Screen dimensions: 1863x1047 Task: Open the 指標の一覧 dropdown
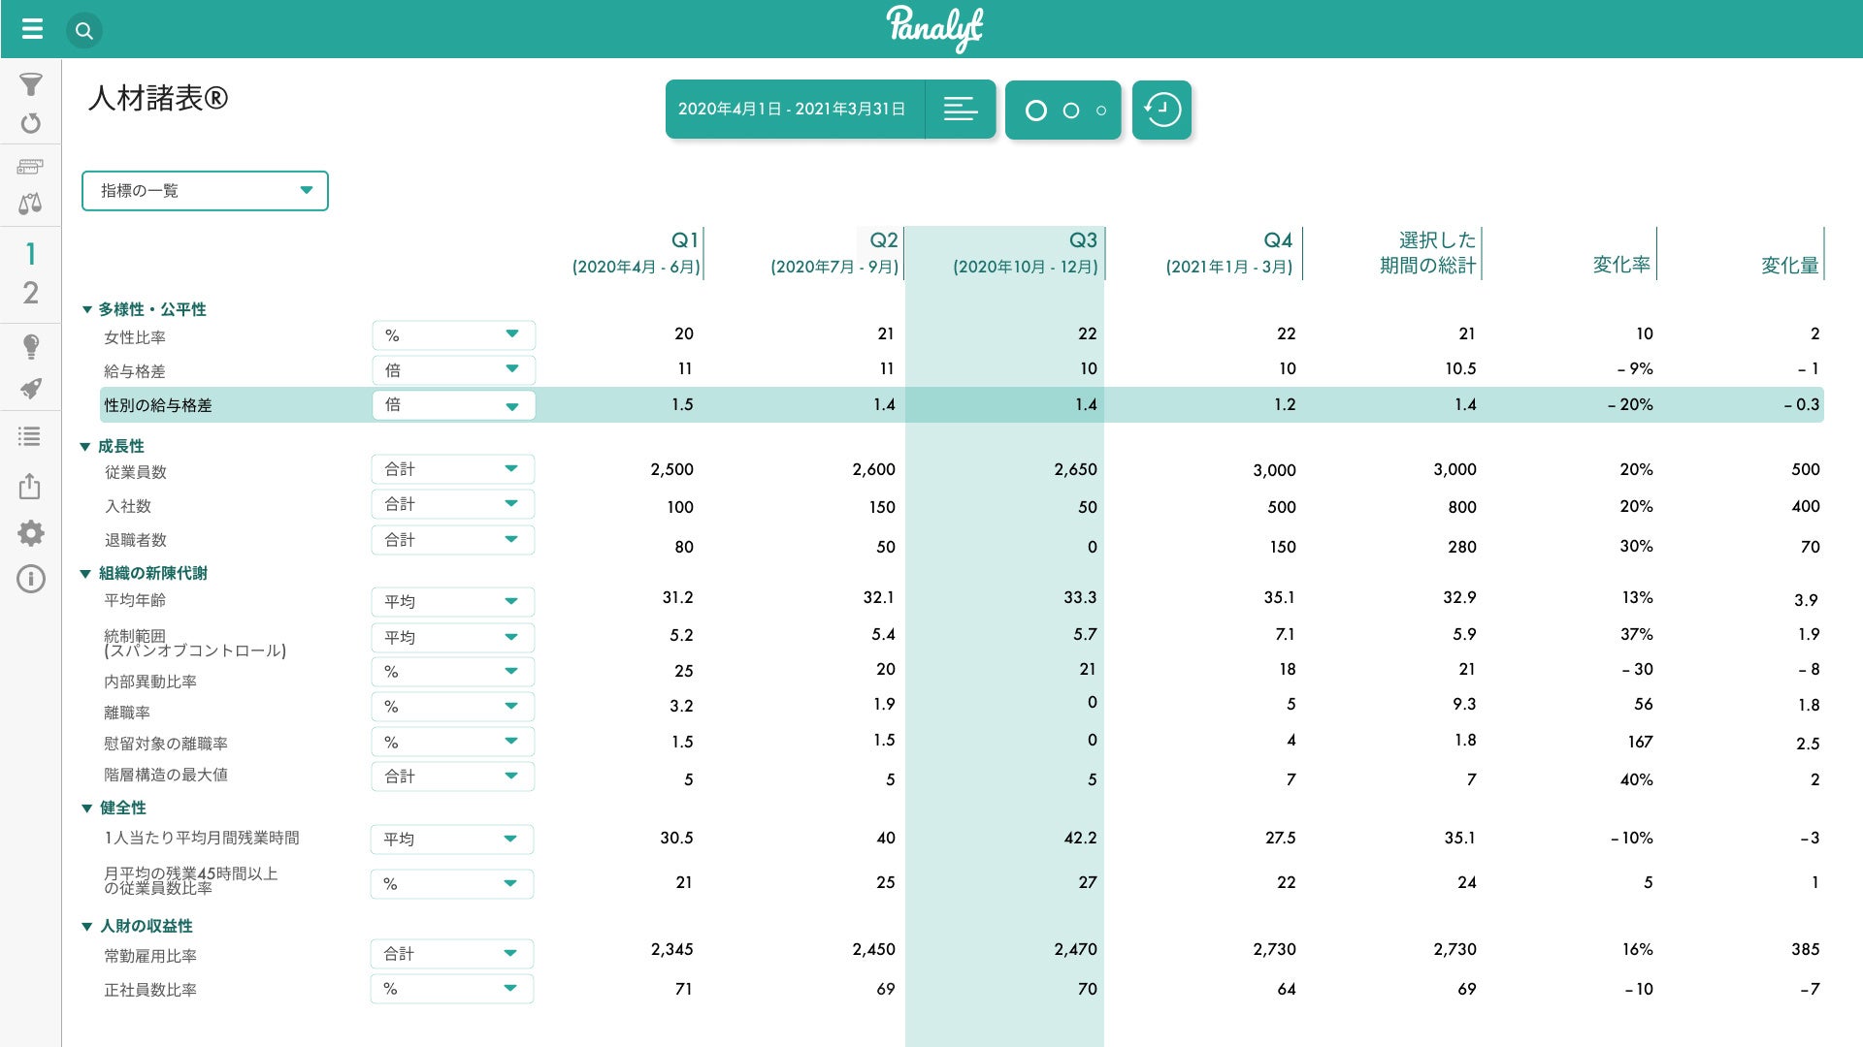click(205, 190)
